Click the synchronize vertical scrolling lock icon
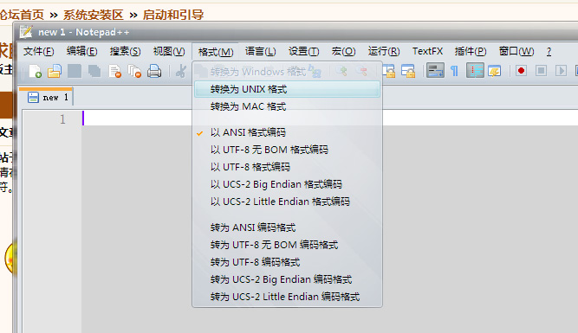This screenshot has height=333, width=578. click(388, 71)
